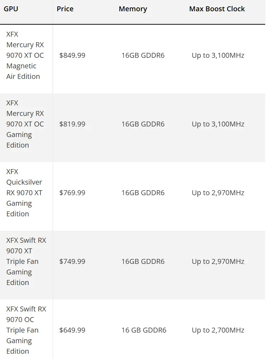Select the XFX Swift RX 9070 OC name

click(x=26, y=330)
